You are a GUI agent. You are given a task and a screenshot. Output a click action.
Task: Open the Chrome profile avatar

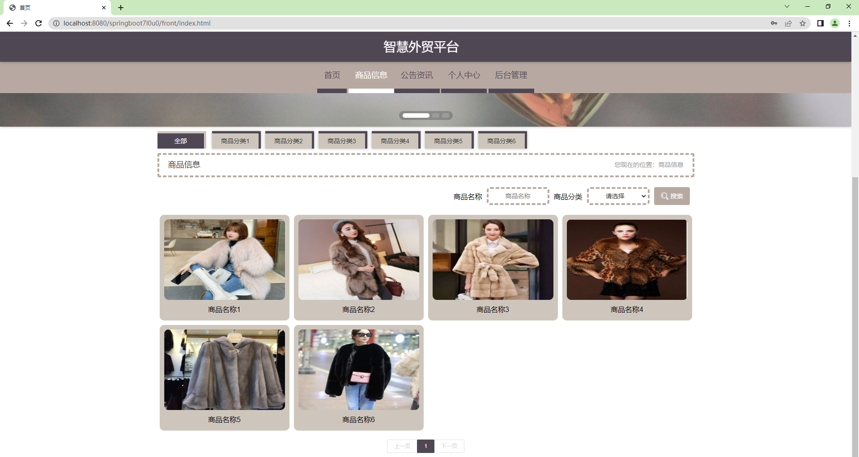coord(835,23)
